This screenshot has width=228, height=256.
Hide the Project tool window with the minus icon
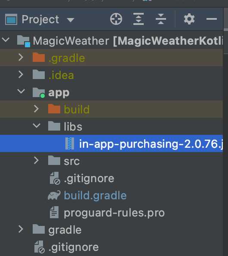212,19
